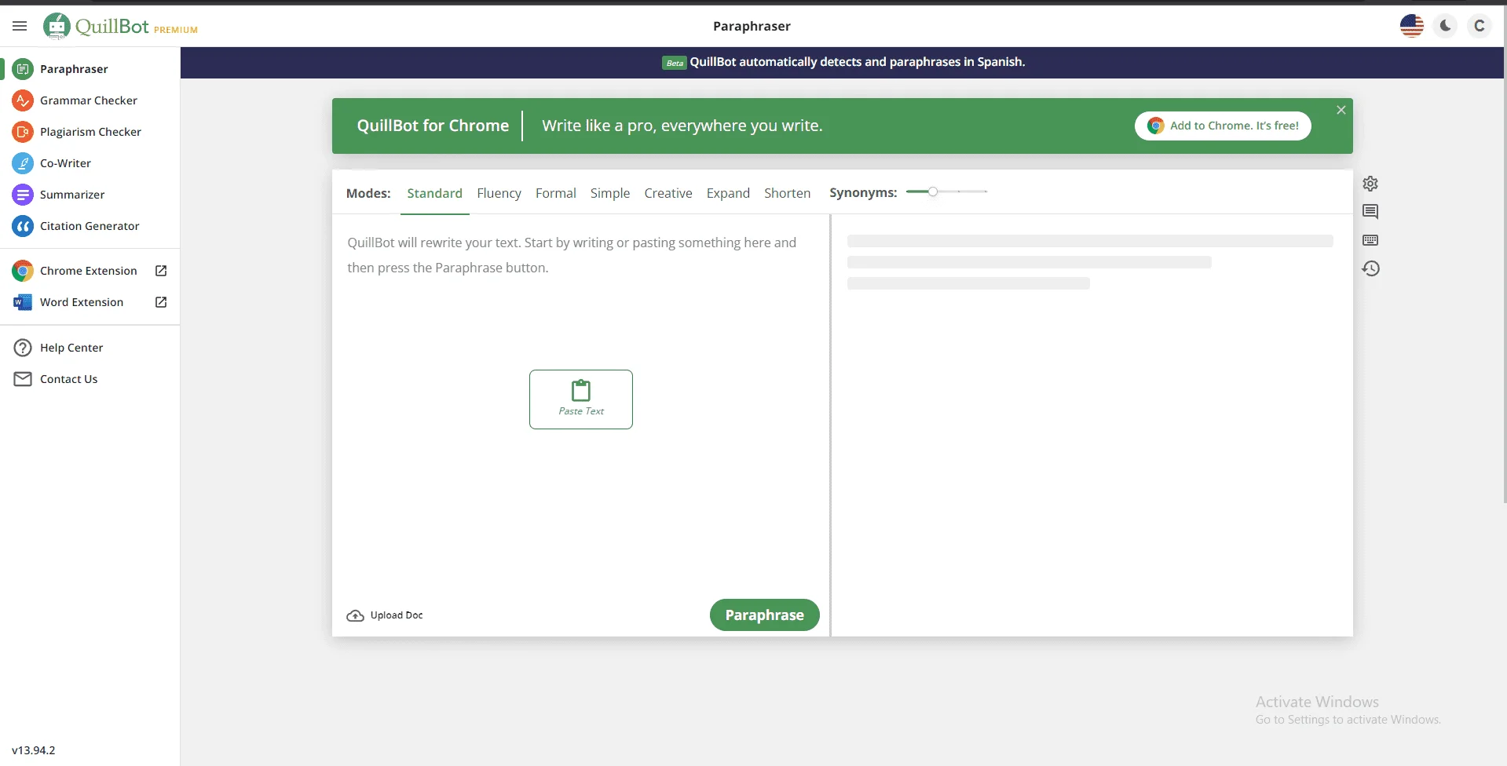The image size is (1507, 766).
Task: Click the input text area placeholder
Action: [572, 255]
